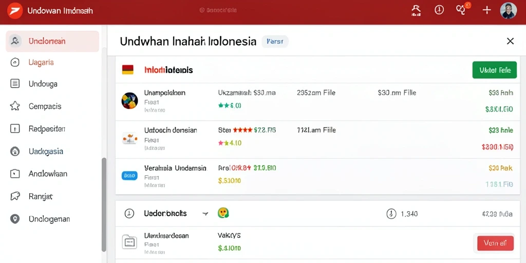Open the Ulandmandesan folder icon
The height and width of the screenshot is (263, 526).
pyautogui.click(x=129, y=241)
